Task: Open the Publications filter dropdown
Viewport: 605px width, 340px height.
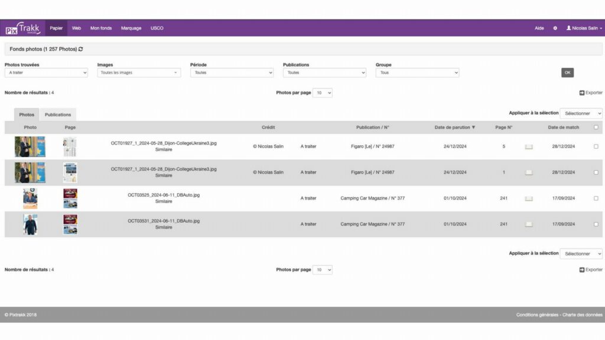Action: point(324,73)
